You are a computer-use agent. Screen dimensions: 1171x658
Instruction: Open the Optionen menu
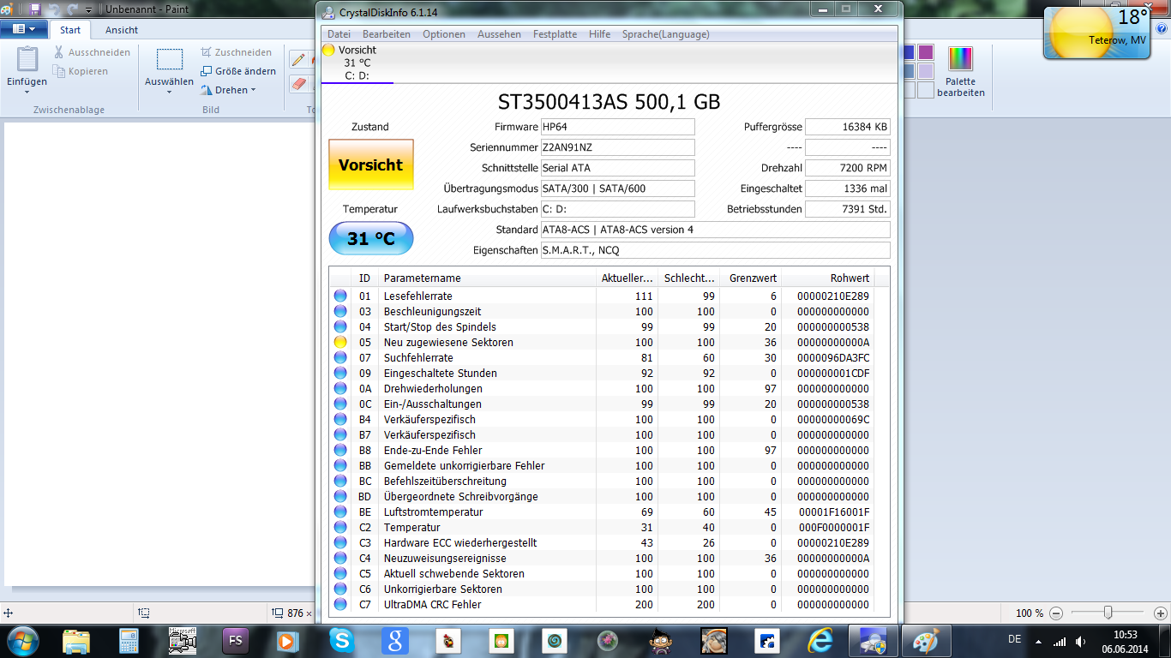point(444,34)
